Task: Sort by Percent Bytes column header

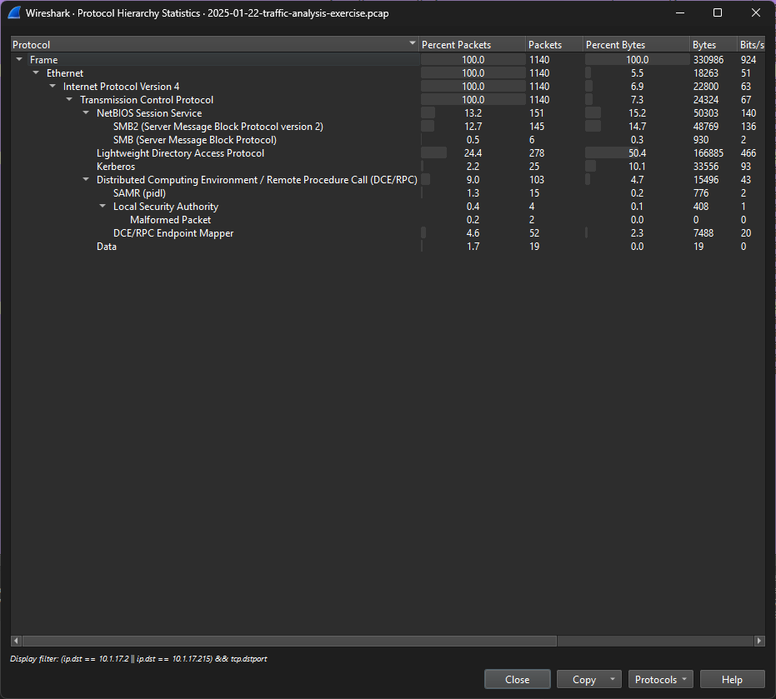Action: [635, 44]
